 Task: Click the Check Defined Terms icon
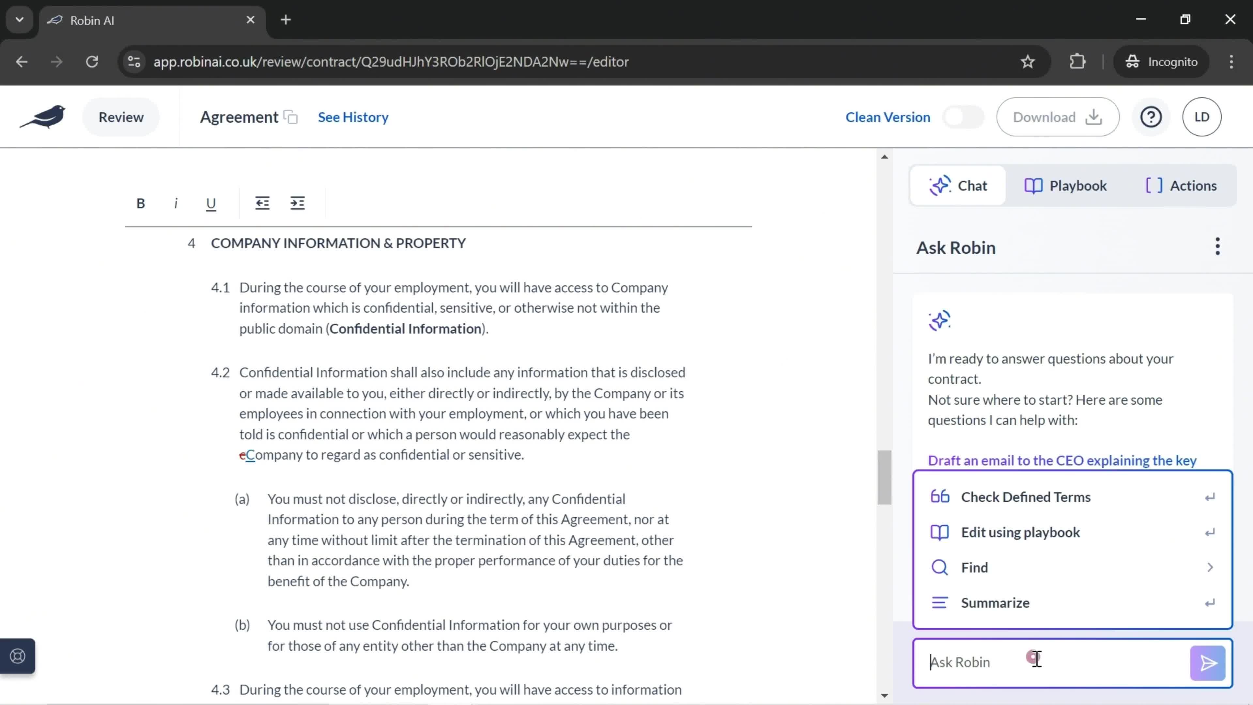[941, 497]
